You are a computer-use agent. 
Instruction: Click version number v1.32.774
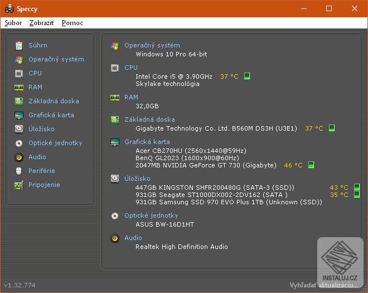[20, 285]
